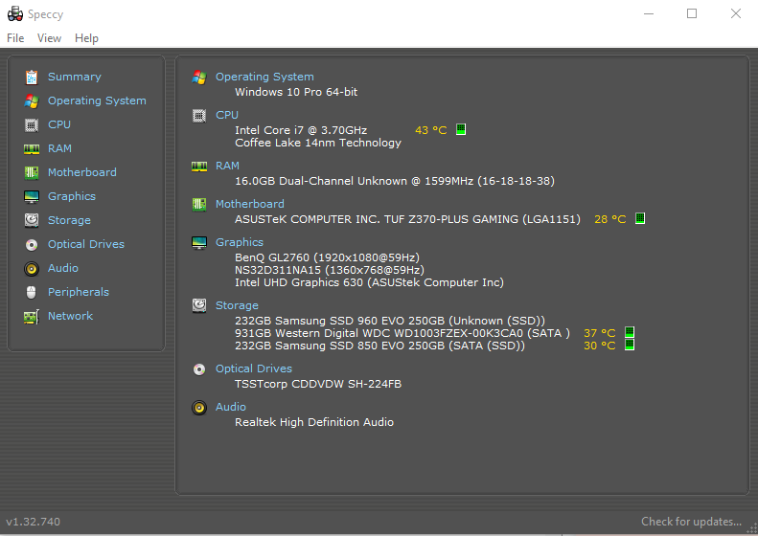The width and height of the screenshot is (758, 536).
Task: Click the Optical Drives heading in summary
Action: click(254, 368)
